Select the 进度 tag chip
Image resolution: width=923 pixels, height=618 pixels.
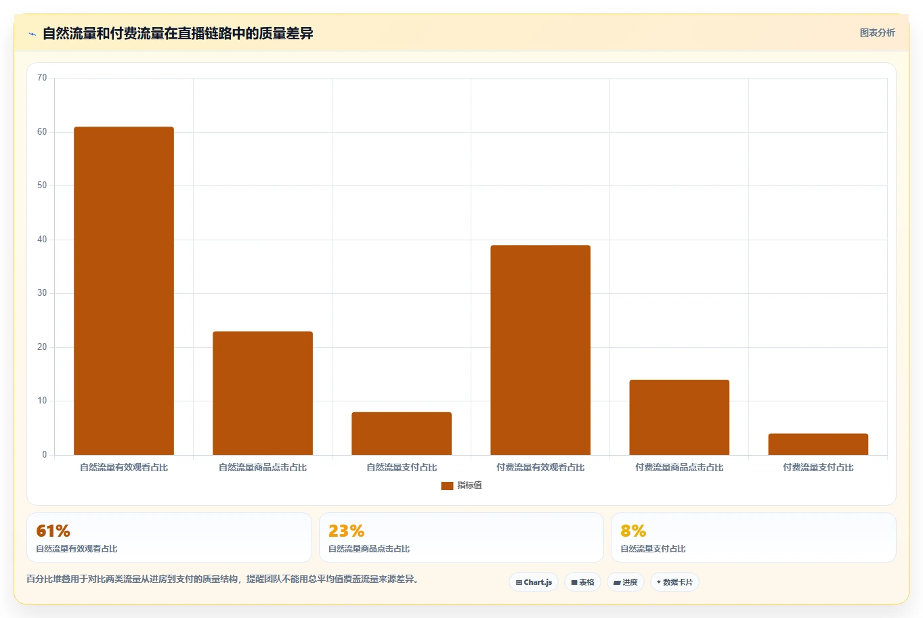[626, 582]
